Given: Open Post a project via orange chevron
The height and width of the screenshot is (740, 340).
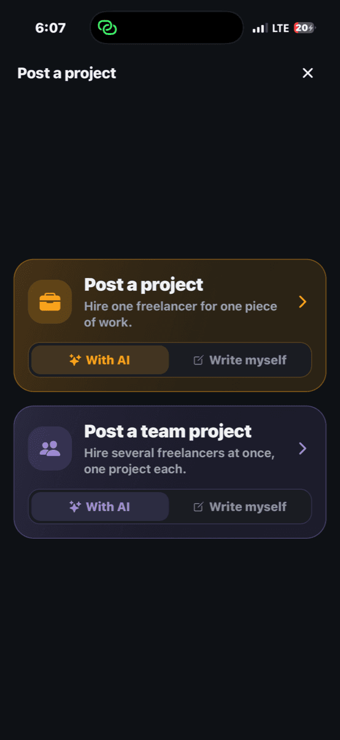Looking at the screenshot, I should [x=303, y=302].
